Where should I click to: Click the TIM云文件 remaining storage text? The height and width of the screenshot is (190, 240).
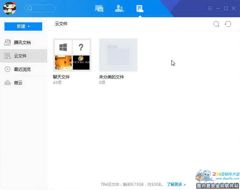[132, 185]
